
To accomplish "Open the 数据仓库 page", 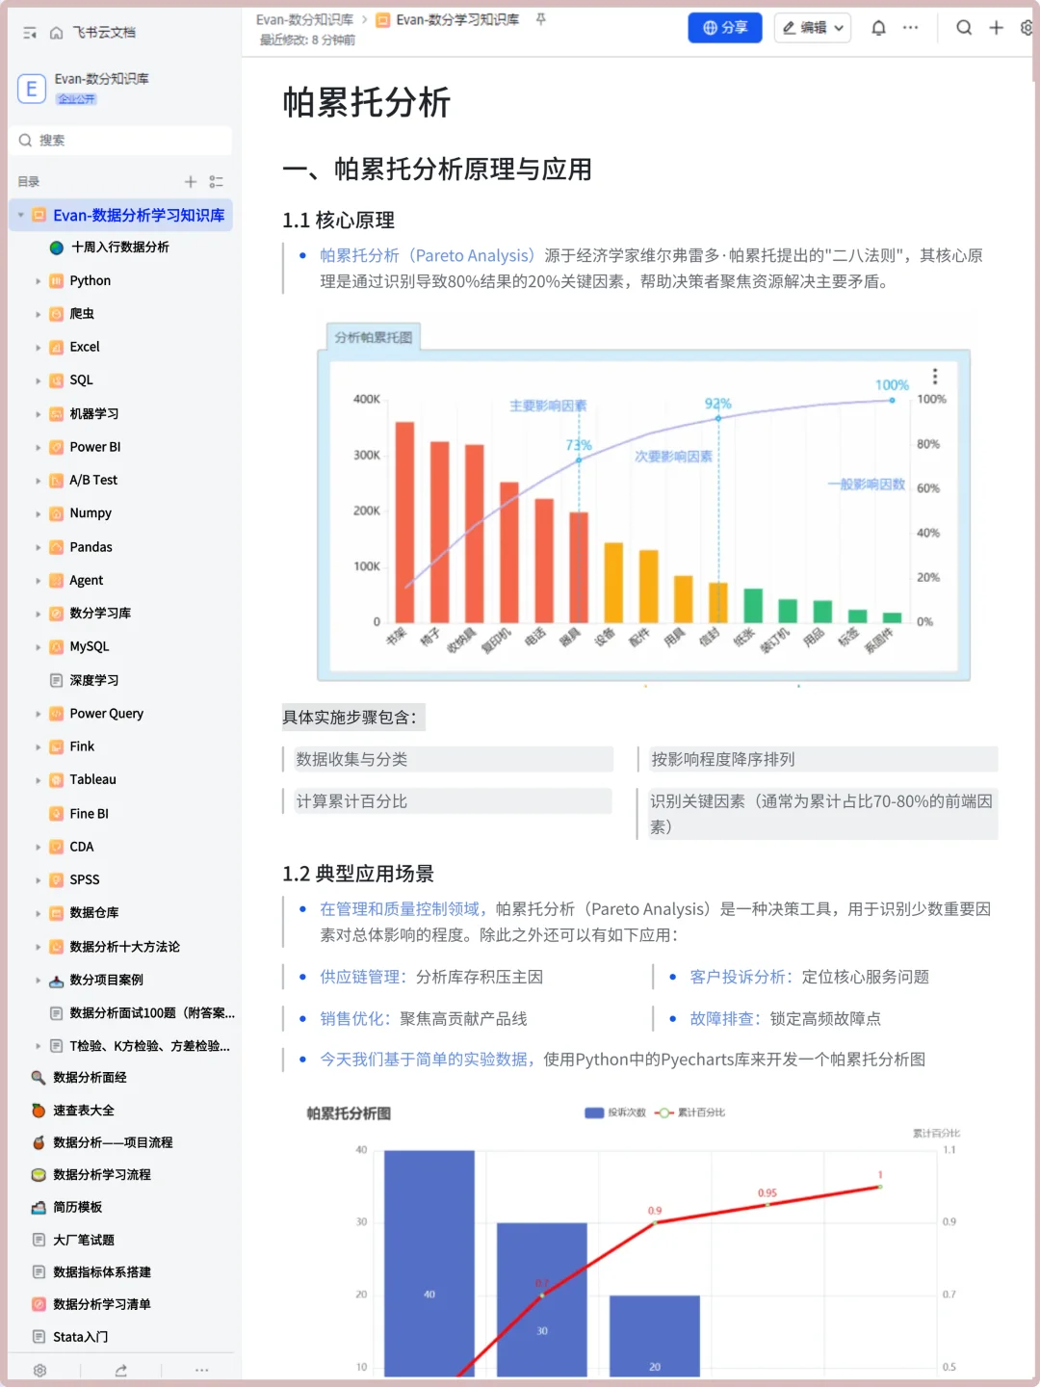I will (x=93, y=913).
